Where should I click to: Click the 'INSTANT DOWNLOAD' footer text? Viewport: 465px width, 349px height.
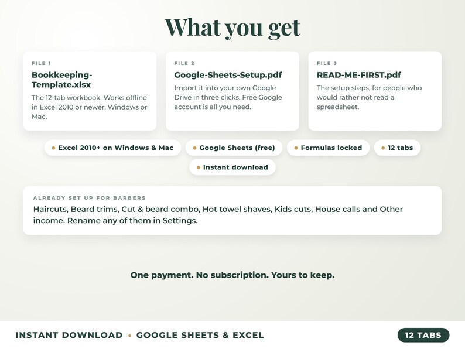pyautogui.click(x=69, y=335)
